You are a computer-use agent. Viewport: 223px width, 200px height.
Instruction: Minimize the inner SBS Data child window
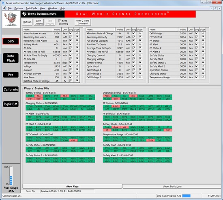(212, 8)
